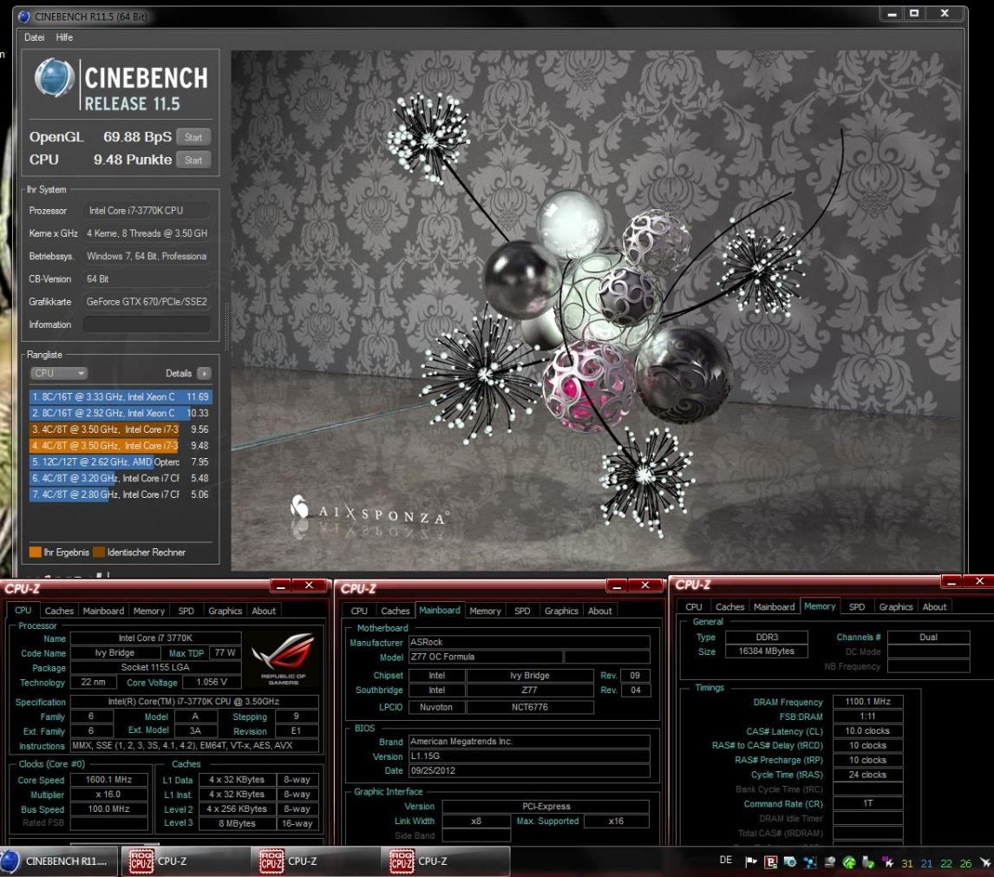Viewport: 994px width, 877px height.
Task: Click the orange Ihr Ergebnis legend swatch
Action: [36, 553]
